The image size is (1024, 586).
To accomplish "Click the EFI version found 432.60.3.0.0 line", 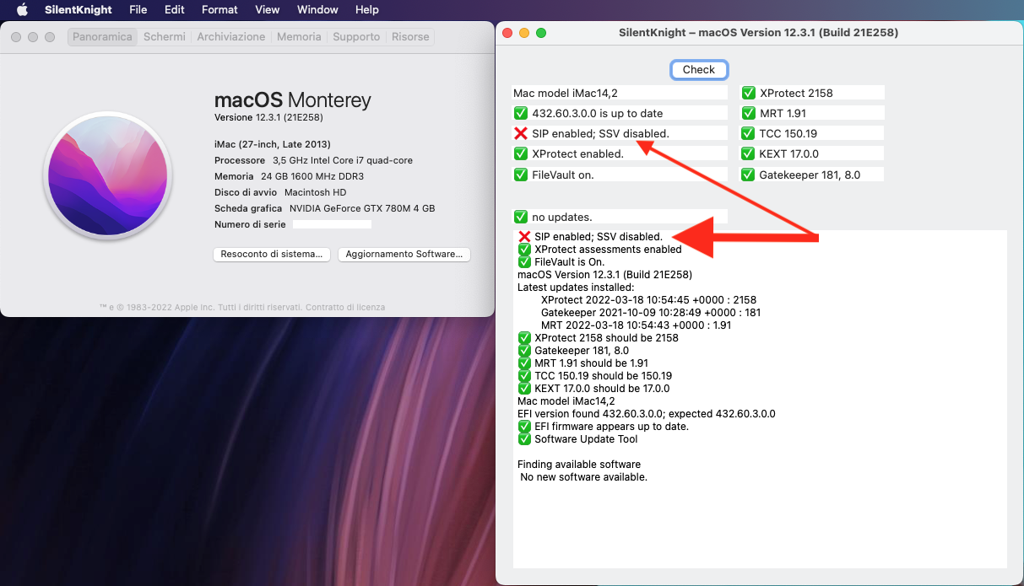I will (647, 414).
